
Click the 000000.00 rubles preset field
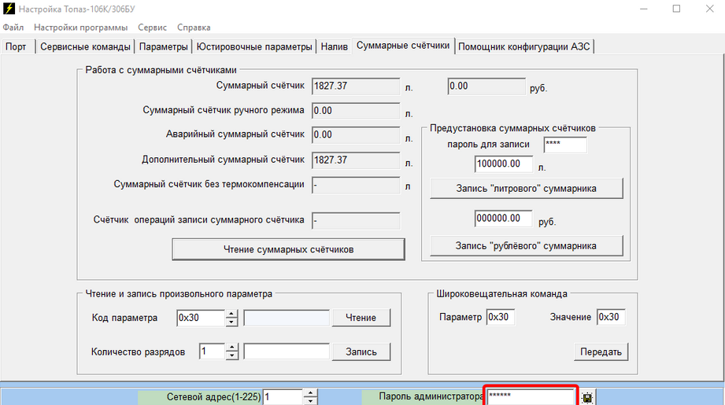504,219
